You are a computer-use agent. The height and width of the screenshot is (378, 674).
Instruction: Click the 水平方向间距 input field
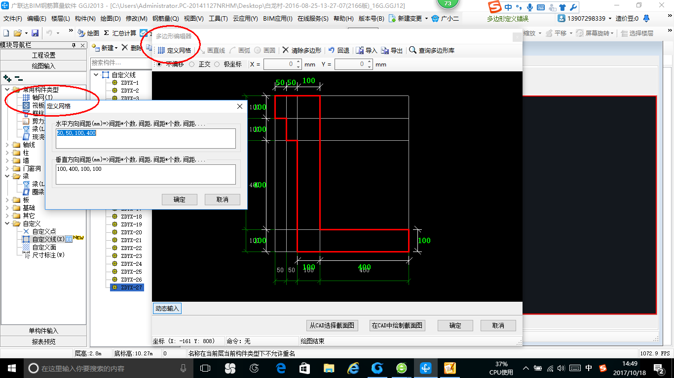click(x=146, y=138)
